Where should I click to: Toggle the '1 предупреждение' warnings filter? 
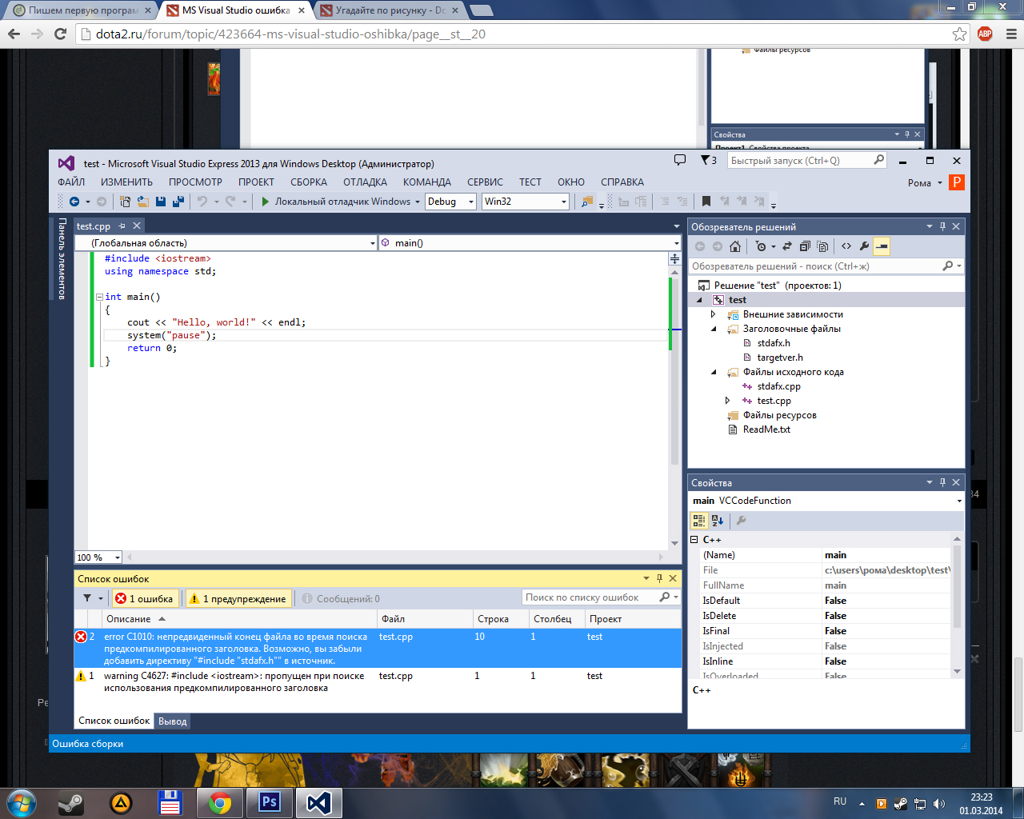tap(238, 598)
